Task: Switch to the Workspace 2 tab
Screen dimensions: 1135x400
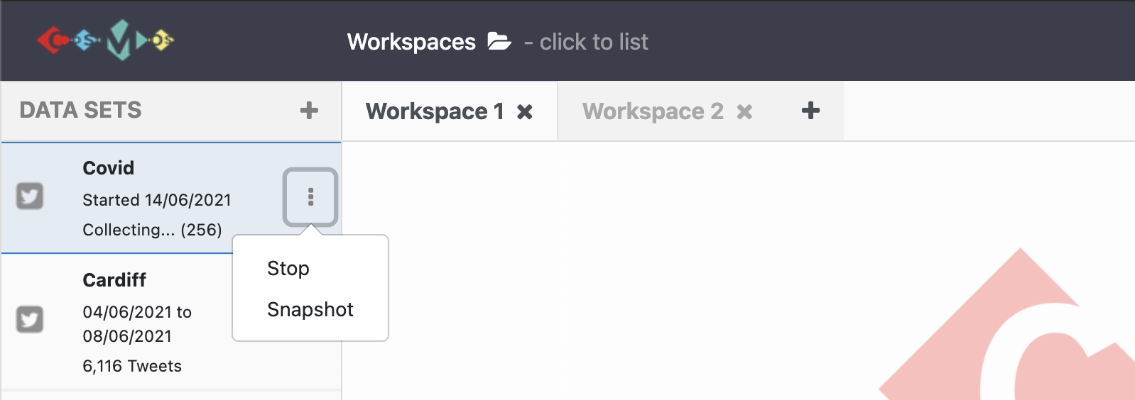Action: 653,111
